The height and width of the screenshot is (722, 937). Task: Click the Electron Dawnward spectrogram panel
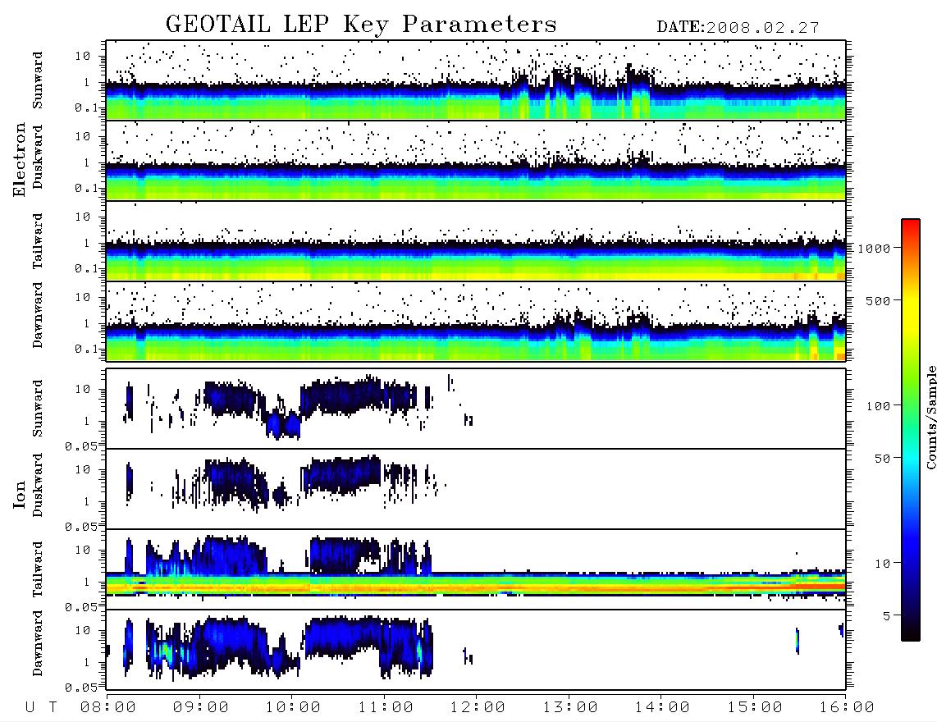point(476,321)
